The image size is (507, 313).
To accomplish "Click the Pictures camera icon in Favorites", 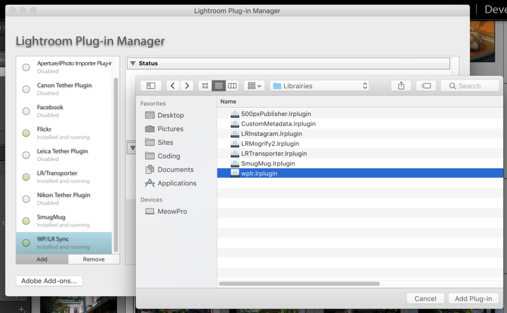I will coord(150,129).
